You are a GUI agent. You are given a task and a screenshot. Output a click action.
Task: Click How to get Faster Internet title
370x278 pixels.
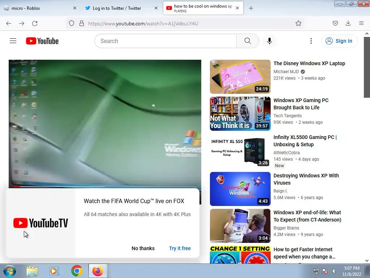click(x=304, y=253)
